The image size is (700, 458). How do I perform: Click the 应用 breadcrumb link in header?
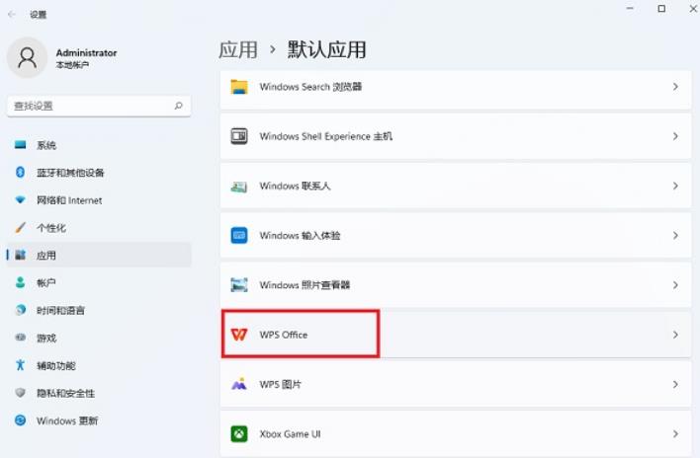coord(238,49)
